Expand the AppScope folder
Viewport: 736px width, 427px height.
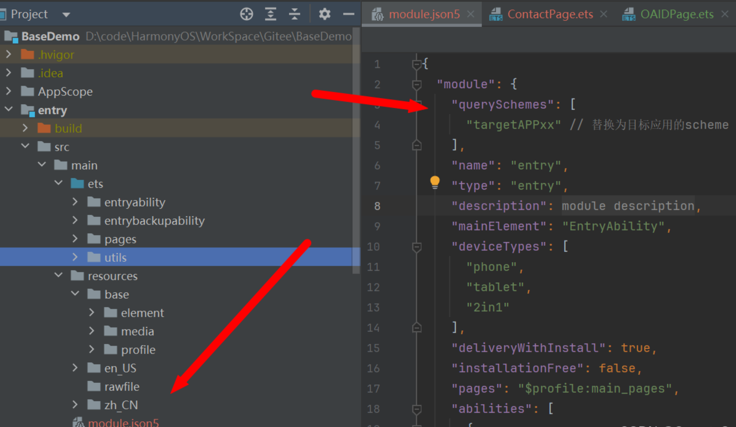click(x=9, y=91)
